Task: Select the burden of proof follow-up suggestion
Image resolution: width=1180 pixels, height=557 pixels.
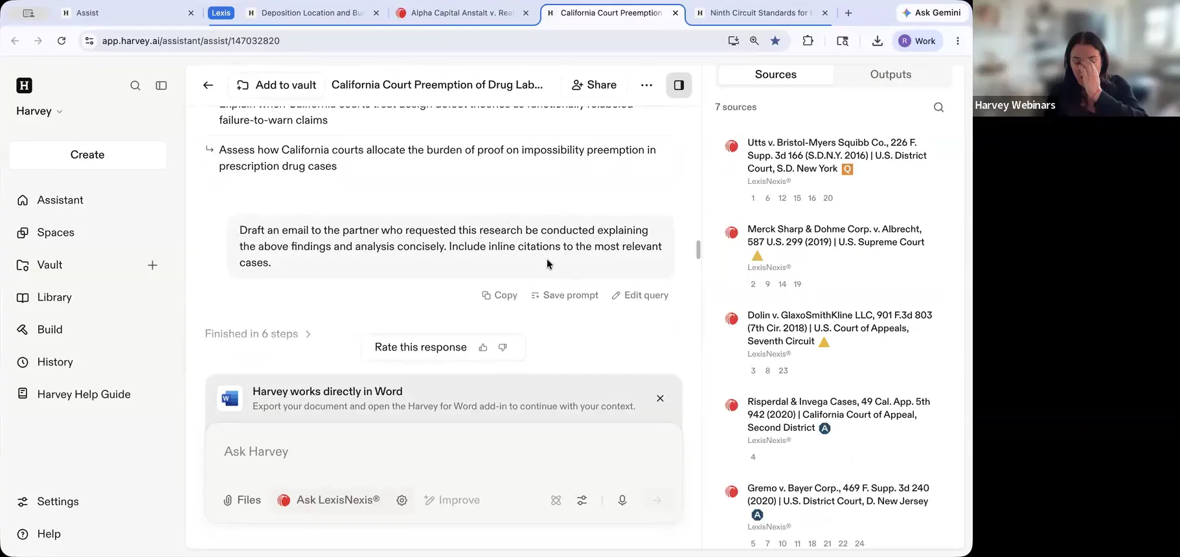Action: [x=437, y=158]
